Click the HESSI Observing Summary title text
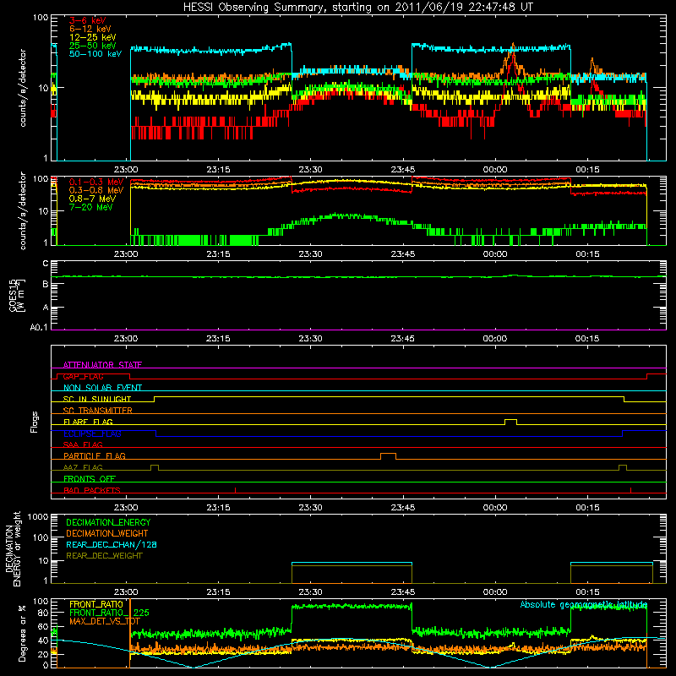 point(358,7)
